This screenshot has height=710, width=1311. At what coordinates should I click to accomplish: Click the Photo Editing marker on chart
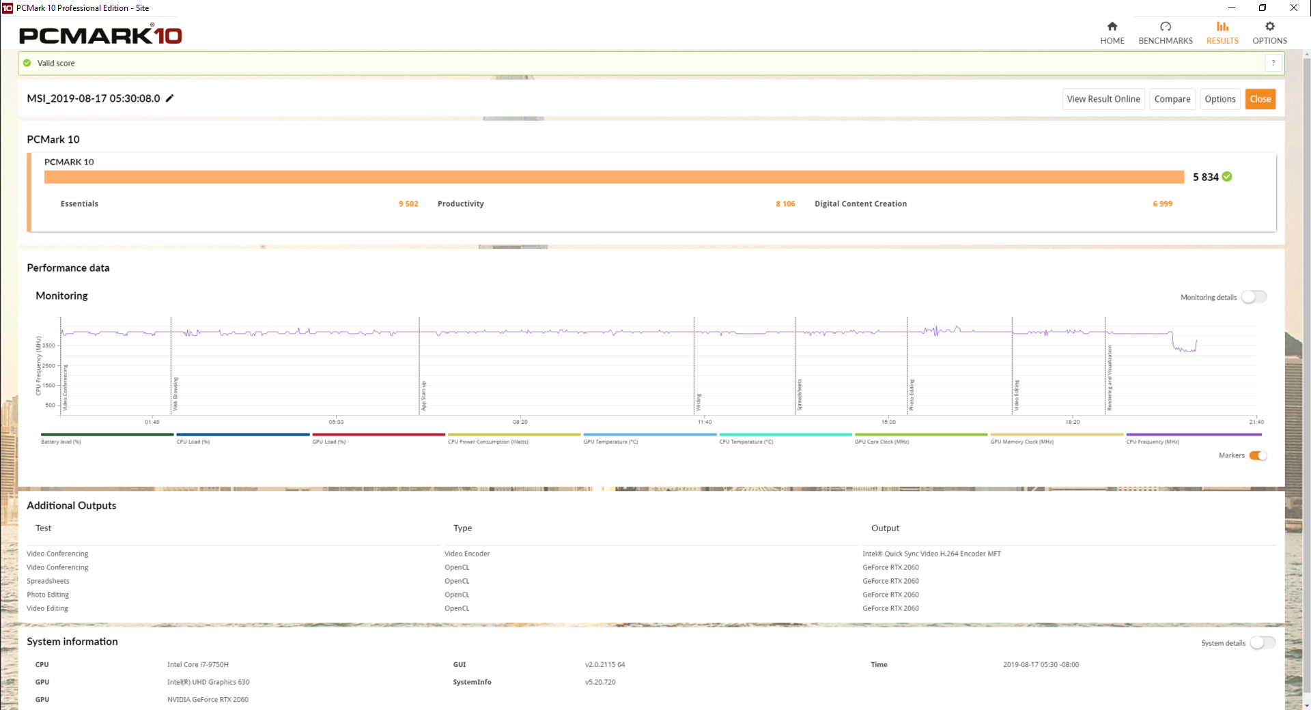(x=912, y=395)
